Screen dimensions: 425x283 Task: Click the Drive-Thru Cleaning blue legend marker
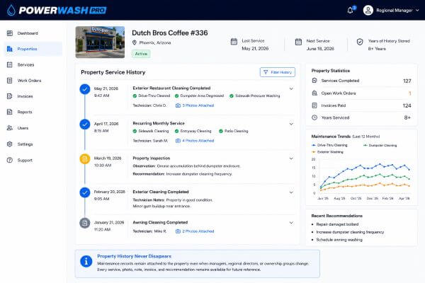314,146
